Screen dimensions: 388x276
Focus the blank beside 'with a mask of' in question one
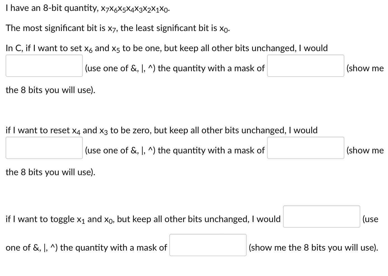tap(305, 66)
